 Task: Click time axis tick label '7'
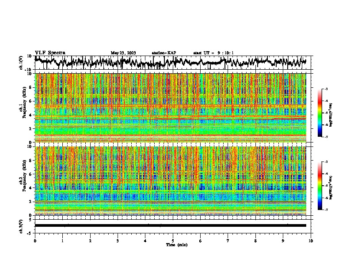228,241
